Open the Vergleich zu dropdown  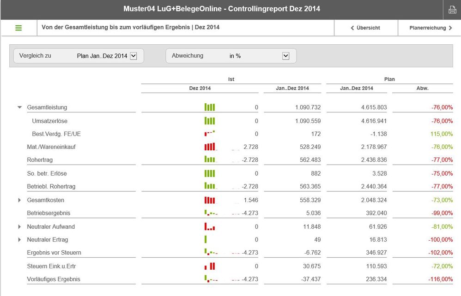[133, 56]
